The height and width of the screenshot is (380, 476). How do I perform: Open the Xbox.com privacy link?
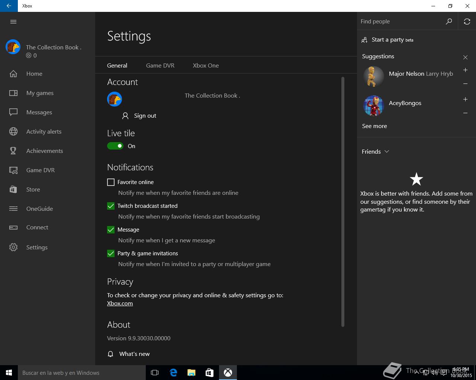(120, 303)
